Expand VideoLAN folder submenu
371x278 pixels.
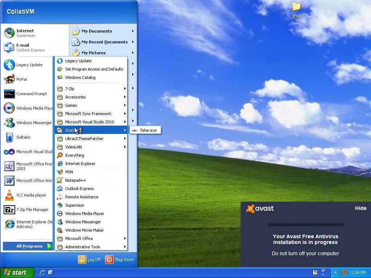pos(91,147)
